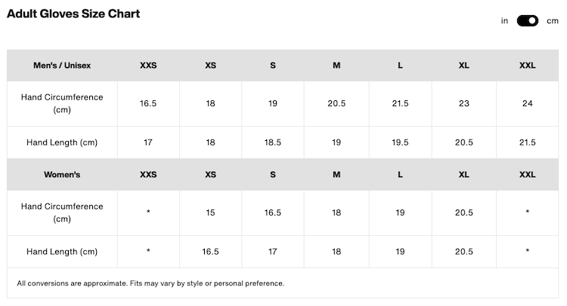Select the Men's Hand Circumference row label
The image size is (567, 306).
62,103
